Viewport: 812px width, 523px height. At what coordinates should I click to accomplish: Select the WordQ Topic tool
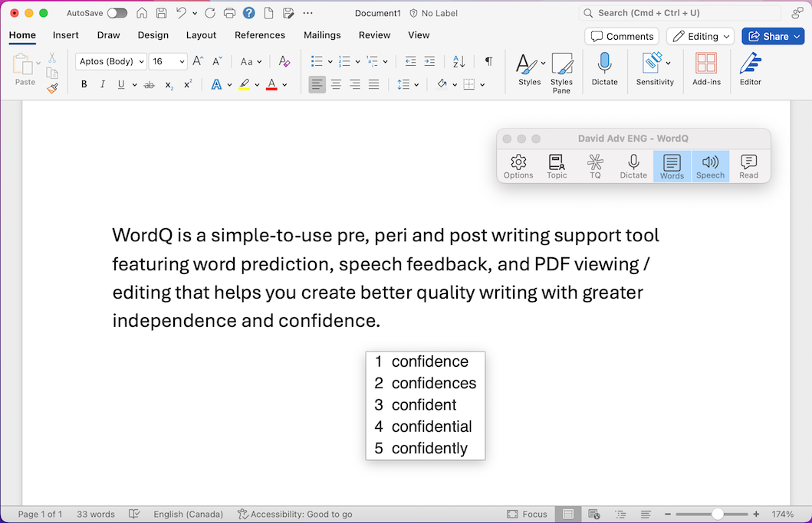click(557, 165)
